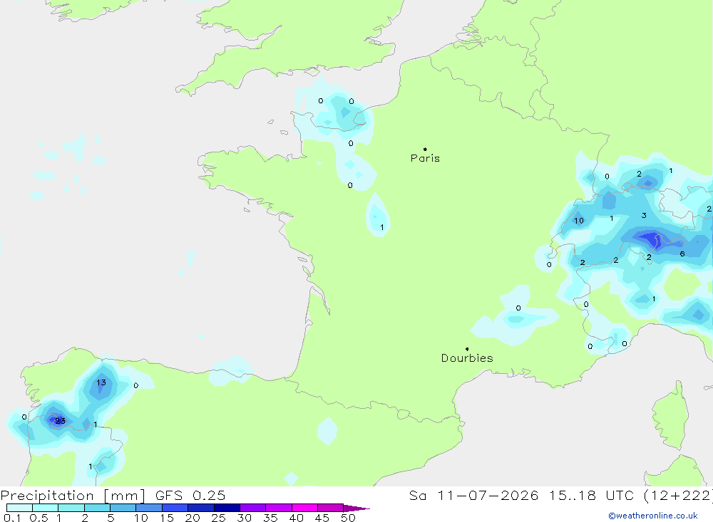Pick legend swatch between 2 and 5

pyautogui.click(x=97, y=508)
